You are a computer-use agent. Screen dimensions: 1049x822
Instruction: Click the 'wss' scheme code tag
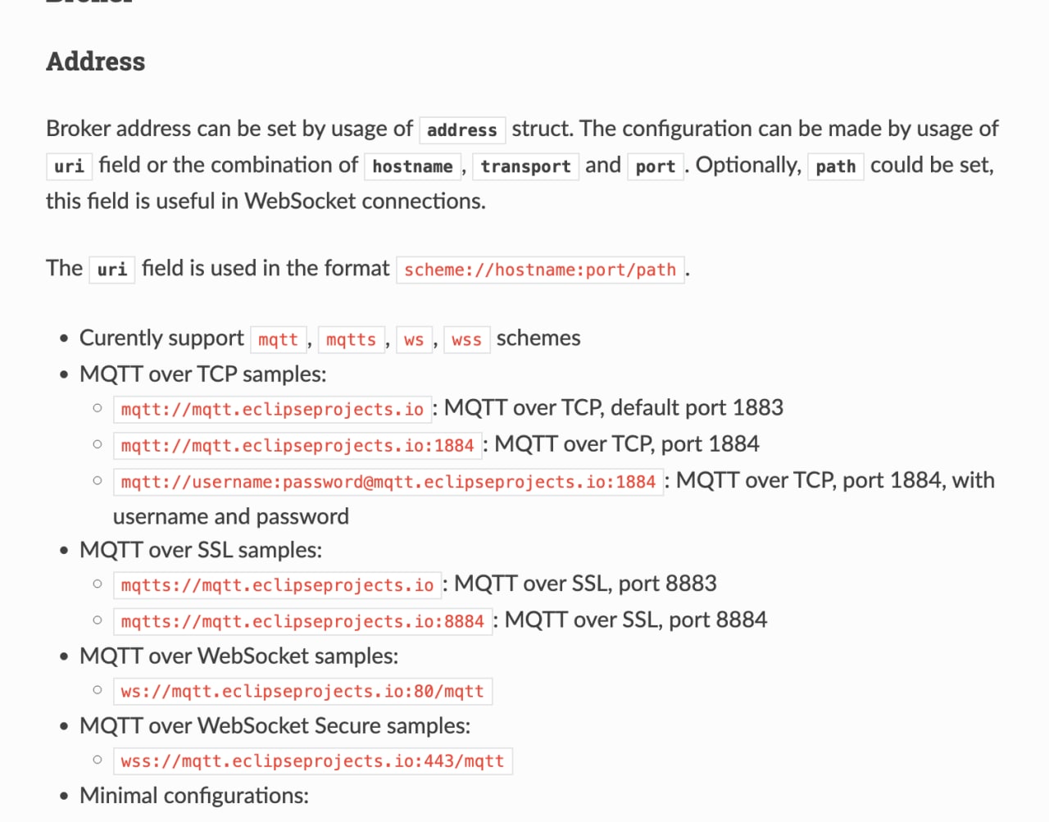tap(466, 339)
